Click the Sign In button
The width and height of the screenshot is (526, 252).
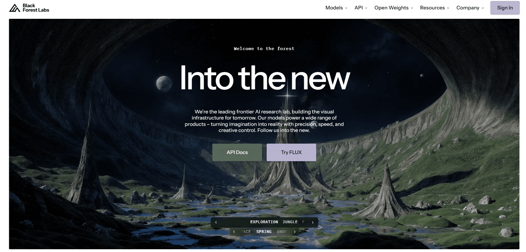505,8
